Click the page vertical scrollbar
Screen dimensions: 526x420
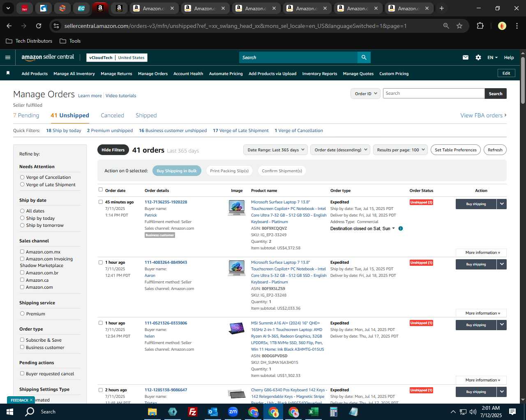click(x=523, y=81)
